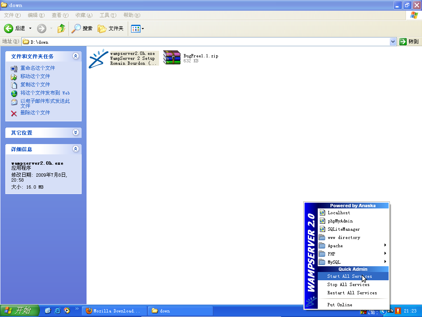Click the orange download arrow tray icon

pyautogui.click(x=398, y=311)
